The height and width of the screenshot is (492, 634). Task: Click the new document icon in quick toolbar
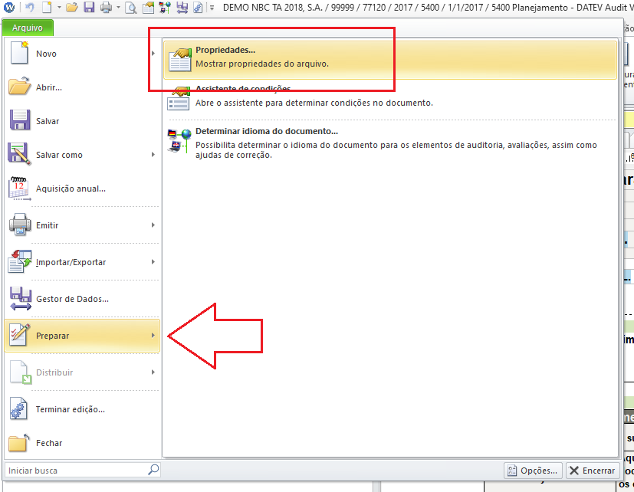point(48,7)
